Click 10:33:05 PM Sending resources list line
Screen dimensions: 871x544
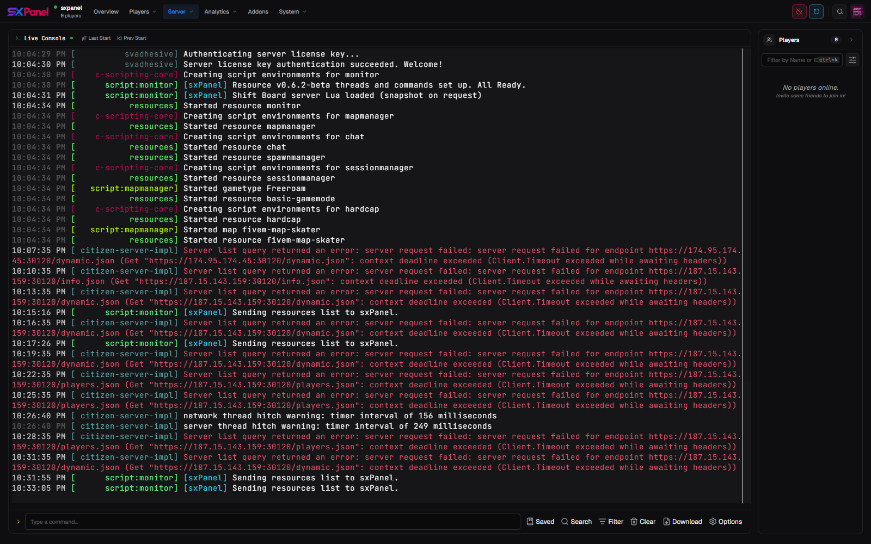pyautogui.click(x=205, y=488)
